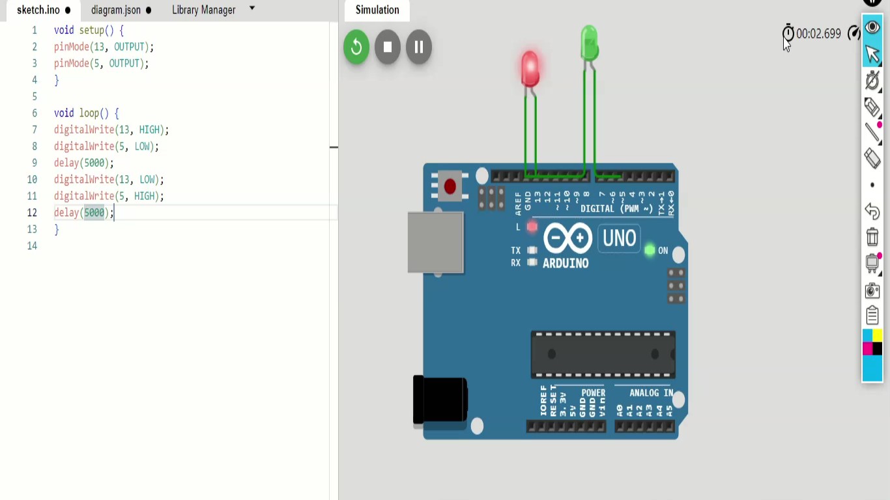Viewport: 890px width, 500px height.
Task: Click the ON power indicator LED
Action: click(650, 250)
